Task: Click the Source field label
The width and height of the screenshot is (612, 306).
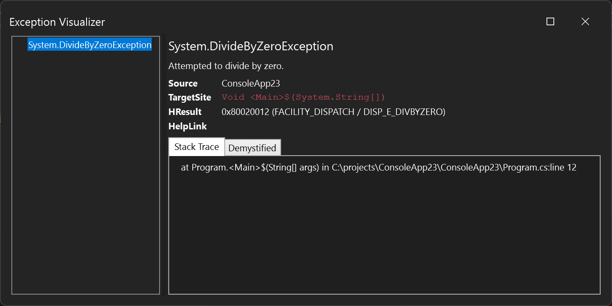Action: click(183, 83)
